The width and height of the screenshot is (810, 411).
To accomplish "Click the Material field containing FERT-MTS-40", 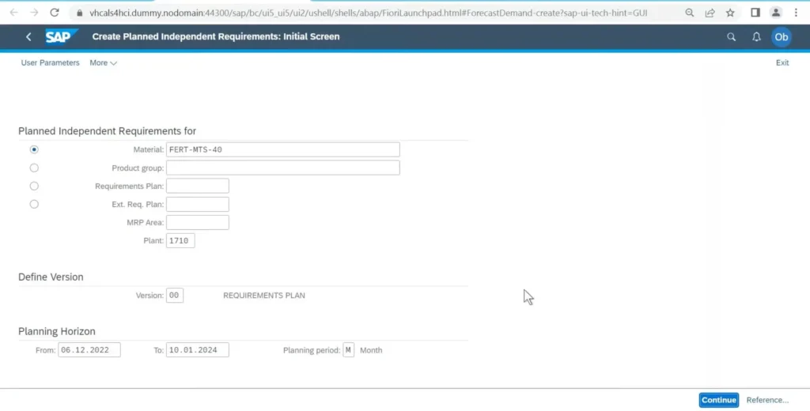I will coord(282,149).
